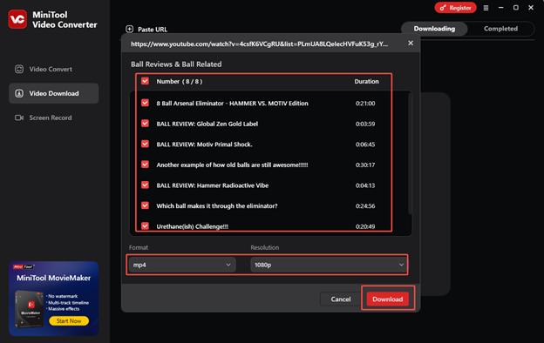544x343 pixels.
Task: Click title Which ball makes it through the eliminator?
Action: point(217,205)
